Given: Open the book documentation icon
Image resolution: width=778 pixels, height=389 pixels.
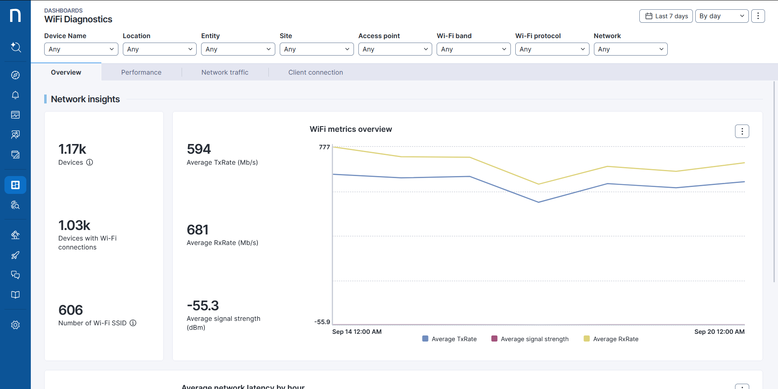Looking at the screenshot, I should [15, 295].
